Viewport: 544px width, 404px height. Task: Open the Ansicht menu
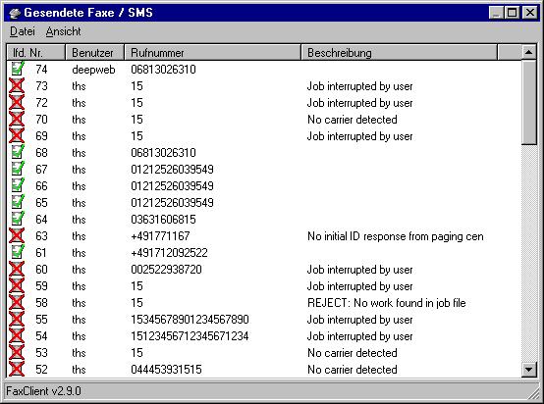(63, 31)
